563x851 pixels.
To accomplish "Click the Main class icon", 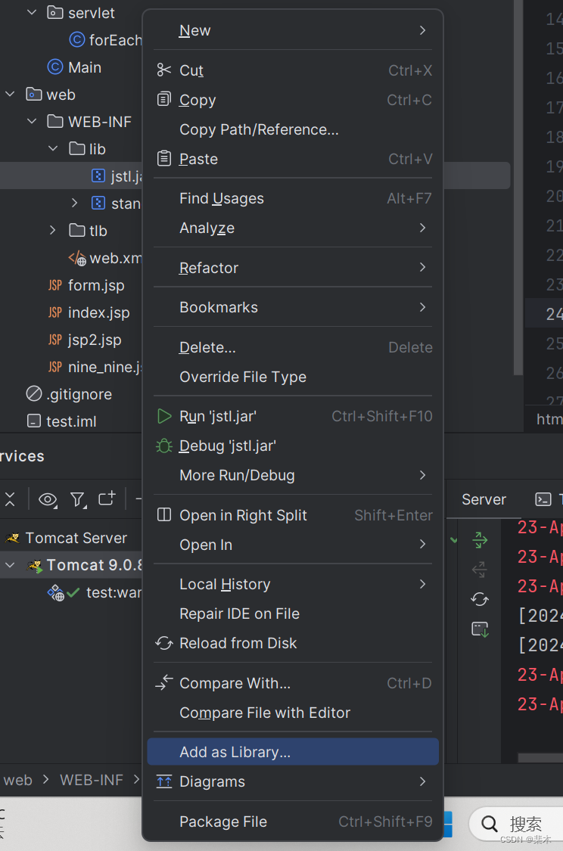I will [x=55, y=67].
